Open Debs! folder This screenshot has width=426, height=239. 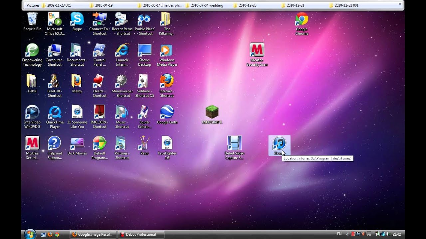click(x=32, y=84)
